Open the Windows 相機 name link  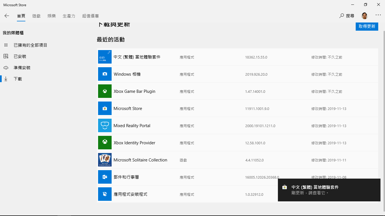[x=127, y=74]
